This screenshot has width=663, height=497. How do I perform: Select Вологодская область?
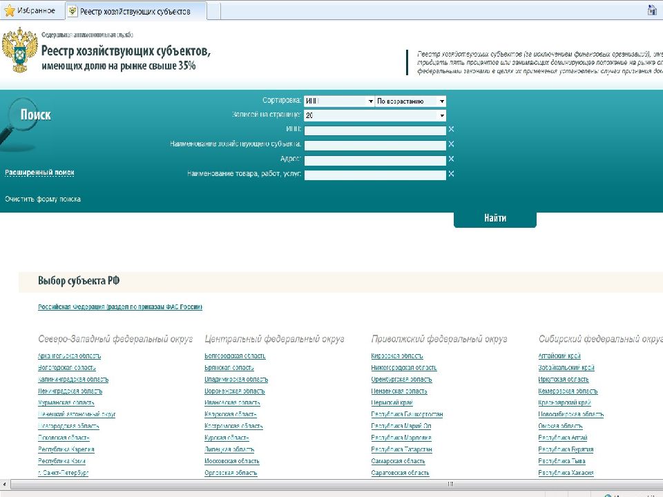pos(67,368)
